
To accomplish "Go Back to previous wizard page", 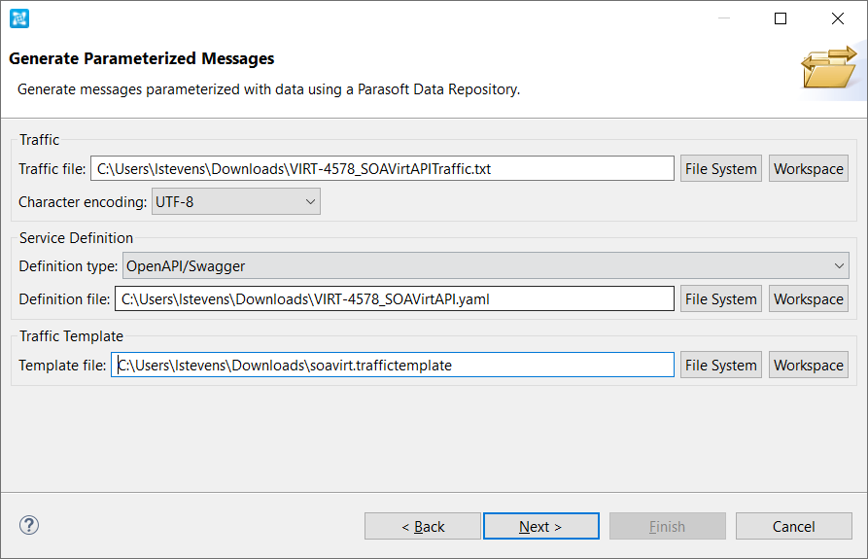I will pyautogui.click(x=423, y=526).
